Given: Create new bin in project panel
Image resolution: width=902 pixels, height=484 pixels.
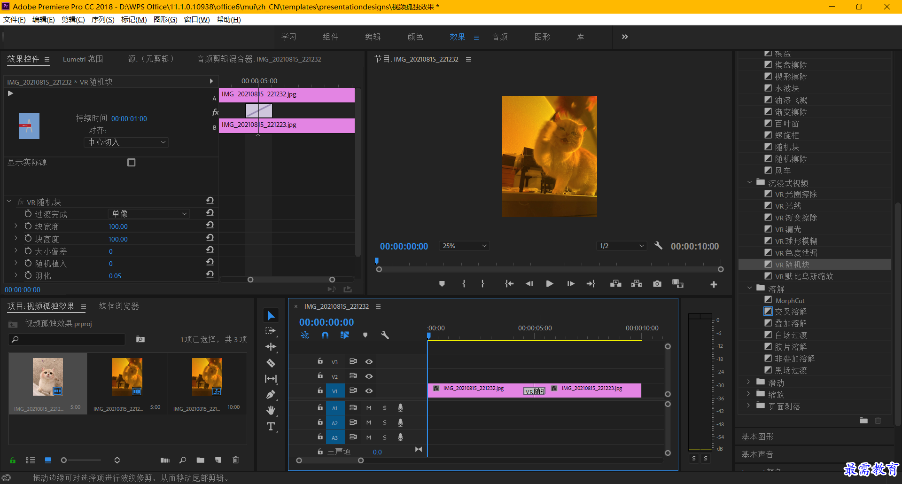Looking at the screenshot, I should click(x=201, y=460).
